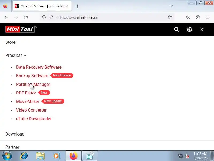The width and height of the screenshot is (214, 161).
Task: Open the language globe selector
Action: click(x=189, y=29)
